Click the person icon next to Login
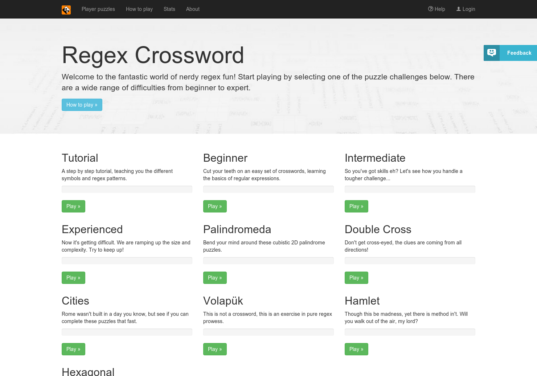This screenshot has width=537, height=376. pyautogui.click(x=458, y=9)
